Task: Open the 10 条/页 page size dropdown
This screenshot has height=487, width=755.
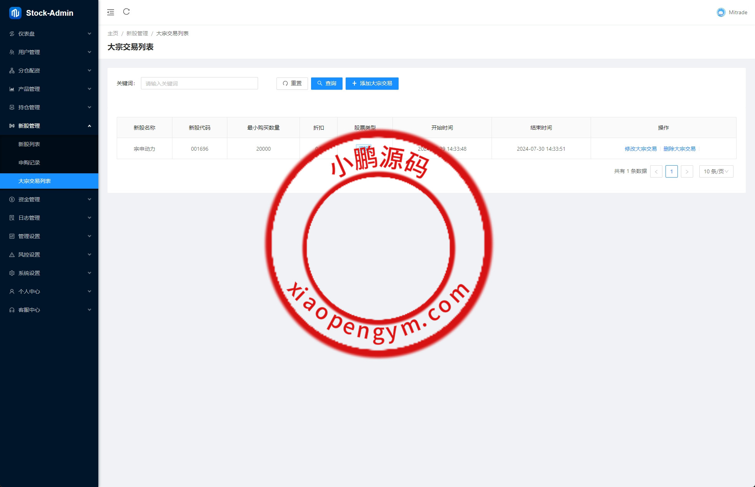Action: 716,171
